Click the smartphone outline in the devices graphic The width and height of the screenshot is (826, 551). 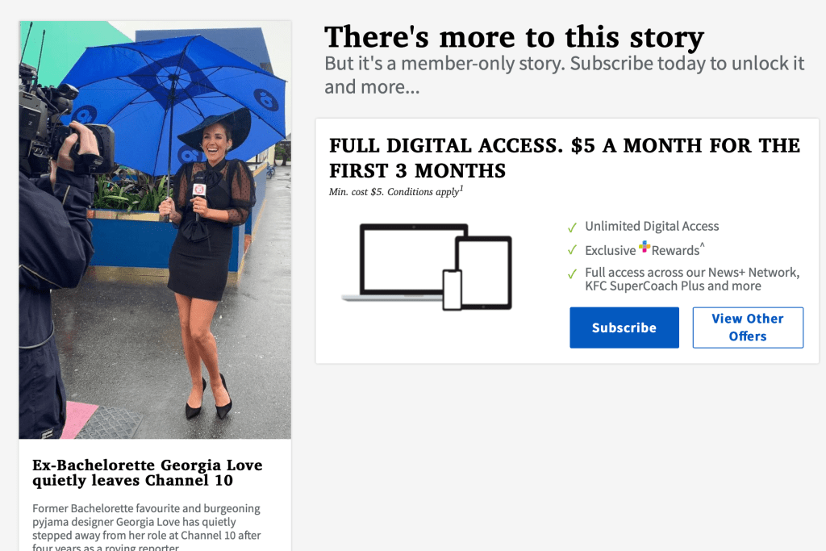[452, 290]
